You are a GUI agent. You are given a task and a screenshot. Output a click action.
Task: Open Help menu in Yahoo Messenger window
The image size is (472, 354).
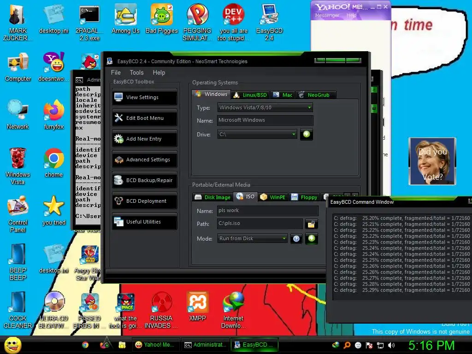pos(351,15)
